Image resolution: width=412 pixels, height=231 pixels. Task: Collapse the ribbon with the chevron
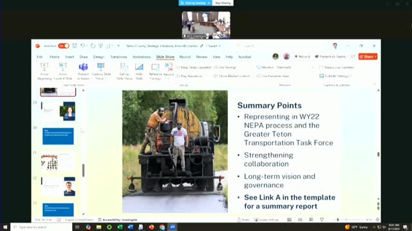[x=375, y=84]
